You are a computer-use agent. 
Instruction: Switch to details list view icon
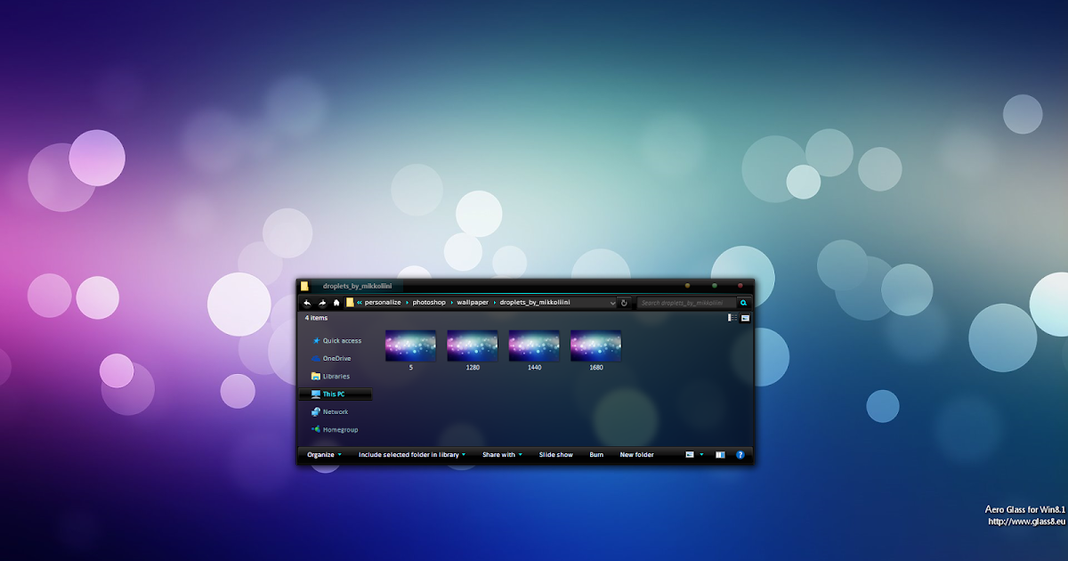coord(732,317)
